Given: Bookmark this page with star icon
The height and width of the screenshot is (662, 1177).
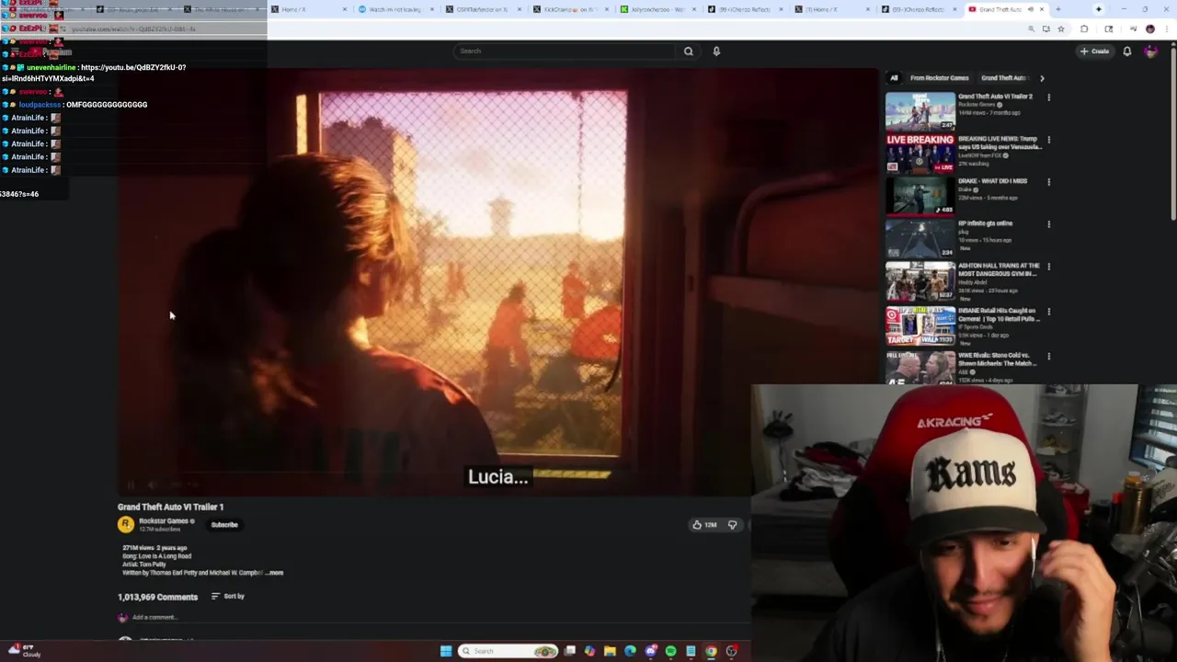Looking at the screenshot, I should pyautogui.click(x=1060, y=29).
